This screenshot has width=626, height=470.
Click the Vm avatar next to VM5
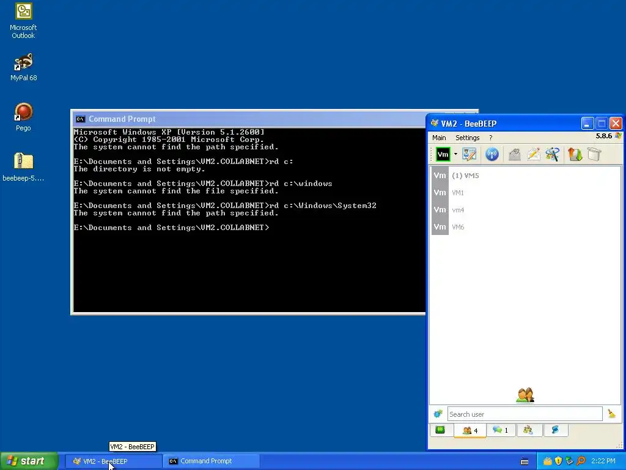tap(440, 176)
